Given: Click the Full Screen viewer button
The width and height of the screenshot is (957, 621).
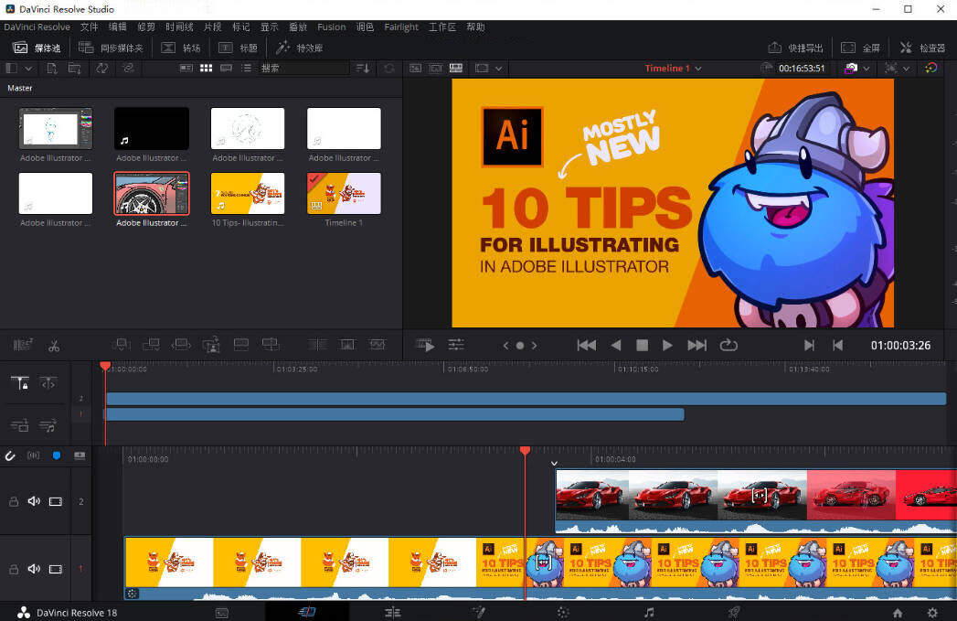Looking at the screenshot, I should coord(862,48).
